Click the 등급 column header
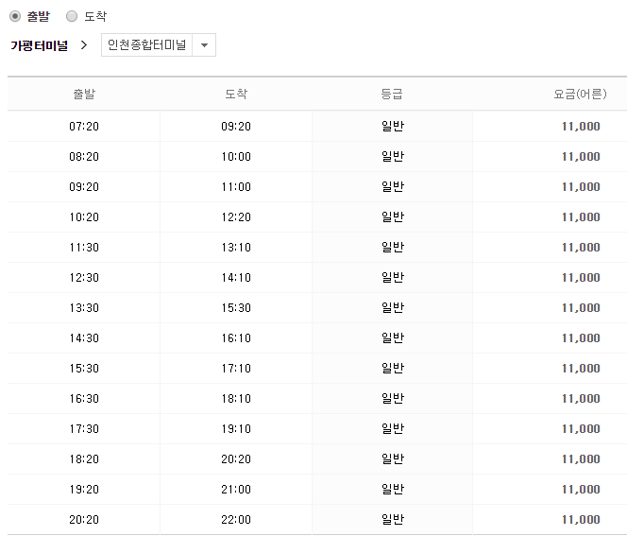The width and height of the screenshot is (627, 536). click(x=392, y=95)
